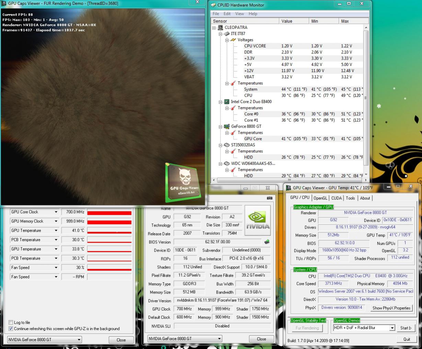The image size is (422, 349).
Task: Collapse the ST3500320AS drive node
Action: (x=221, y=145)
